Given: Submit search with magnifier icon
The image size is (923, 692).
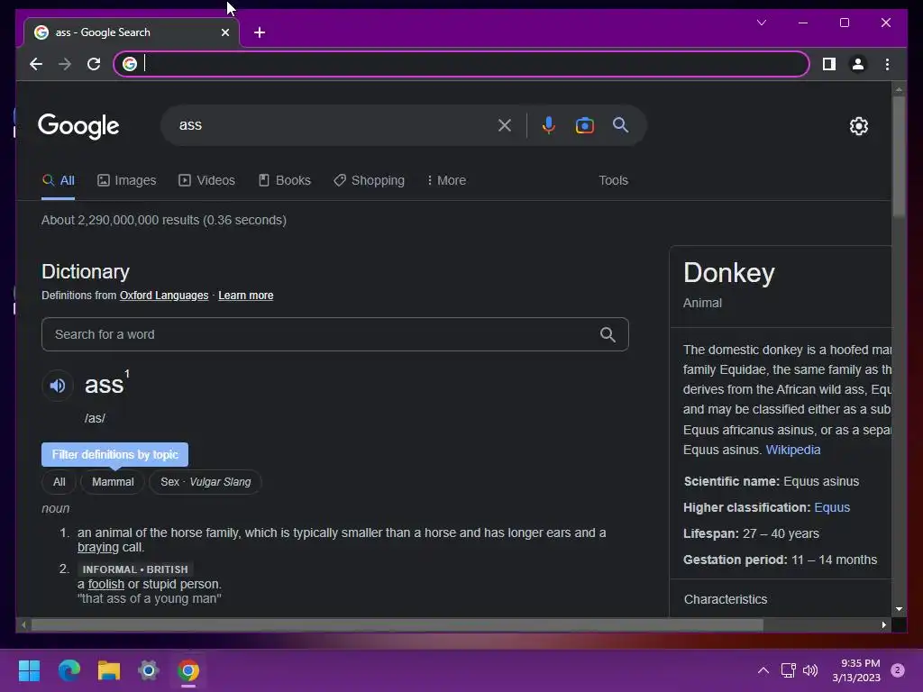Looking at the screenshot, I should coord(620,124).
